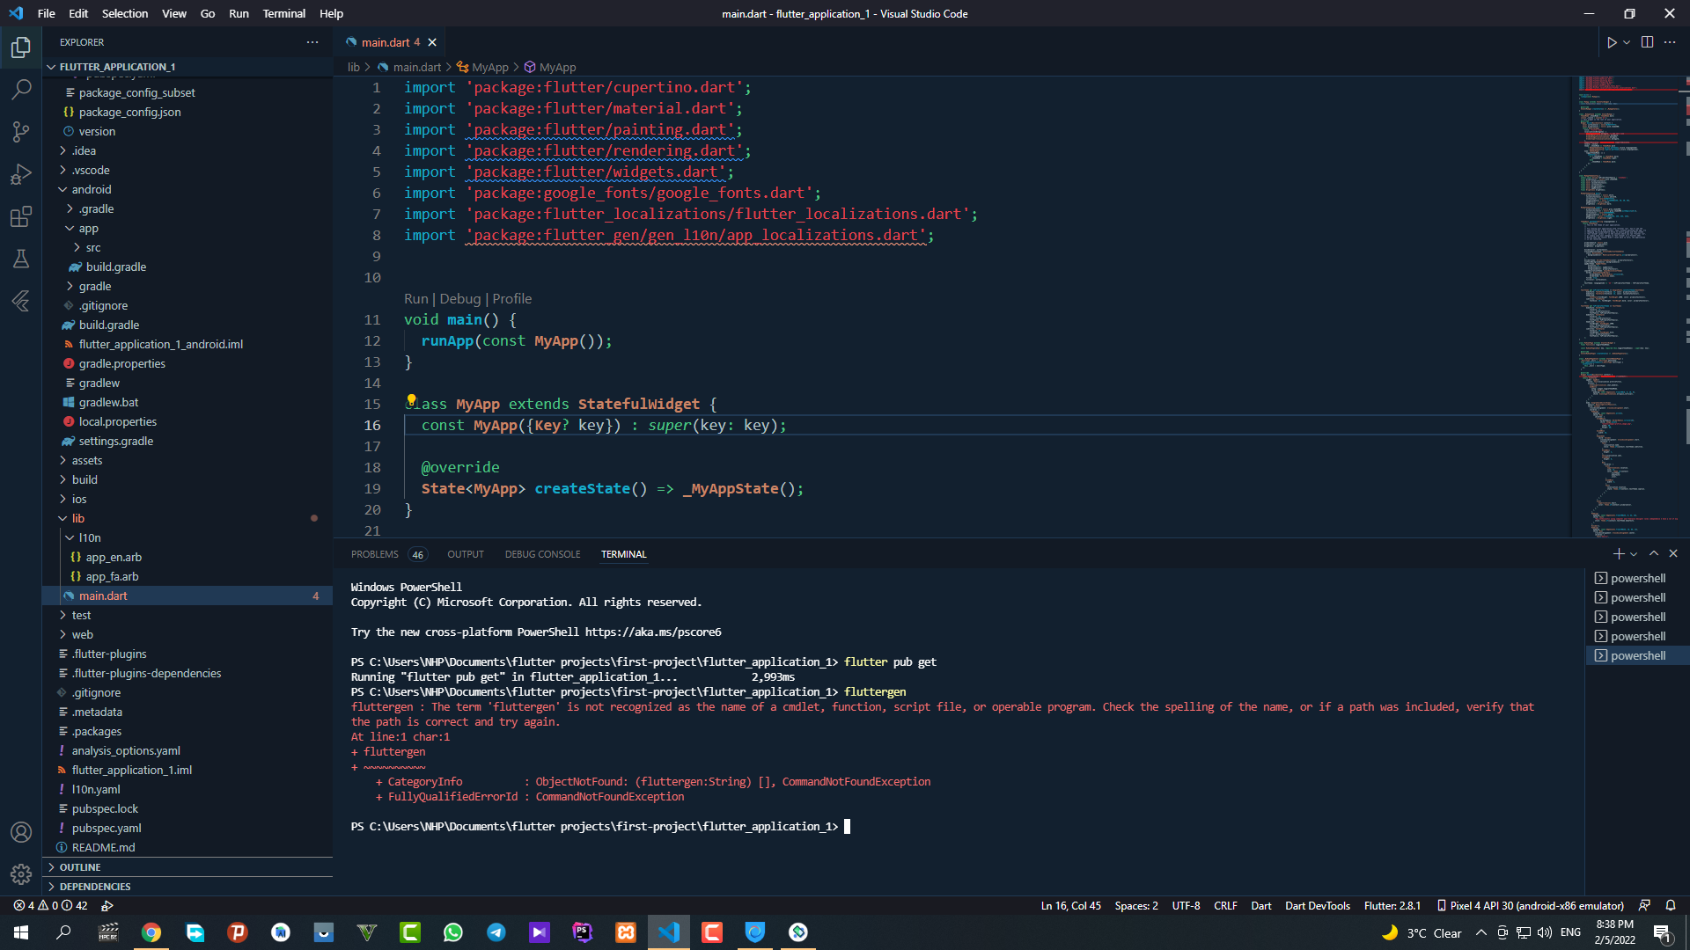Show the lightbulb code actions on line 15
The height and width of the screenshot is (950, 1690).
coord(411,400)
